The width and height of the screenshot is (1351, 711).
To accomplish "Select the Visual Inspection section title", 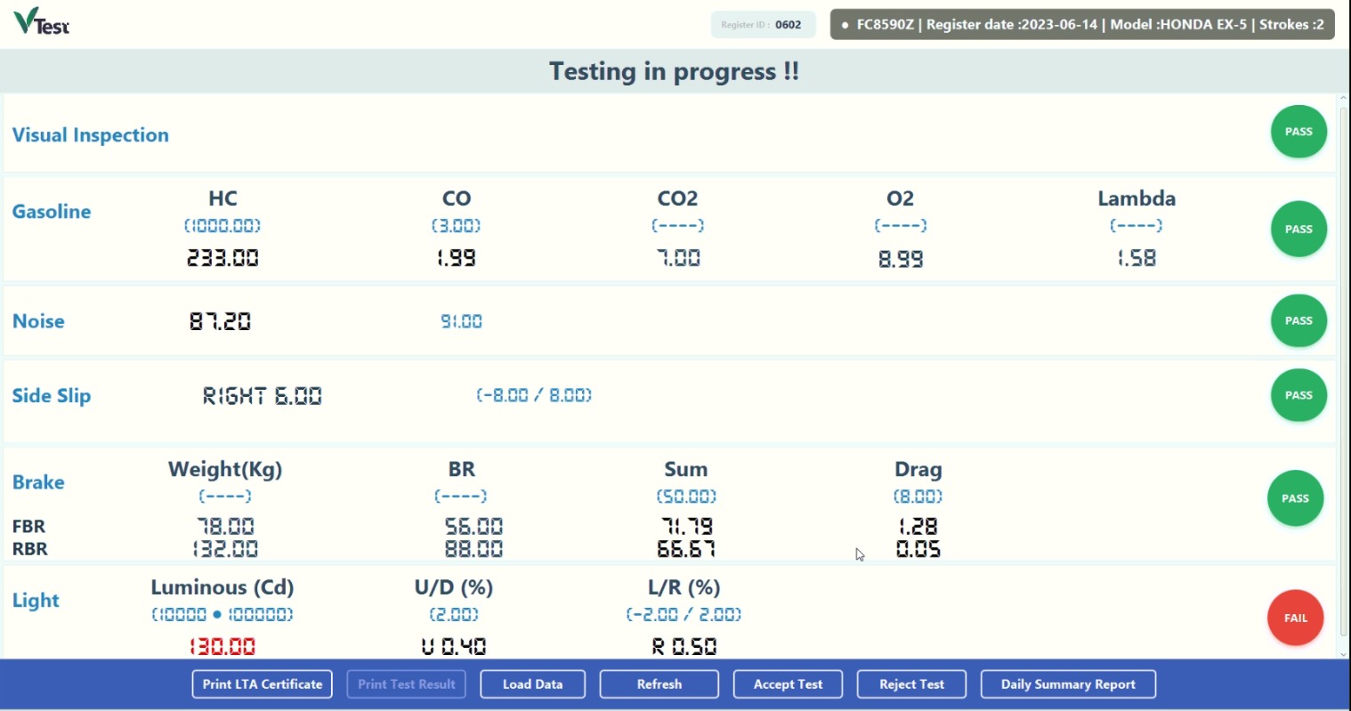I will tap(90, 135).
